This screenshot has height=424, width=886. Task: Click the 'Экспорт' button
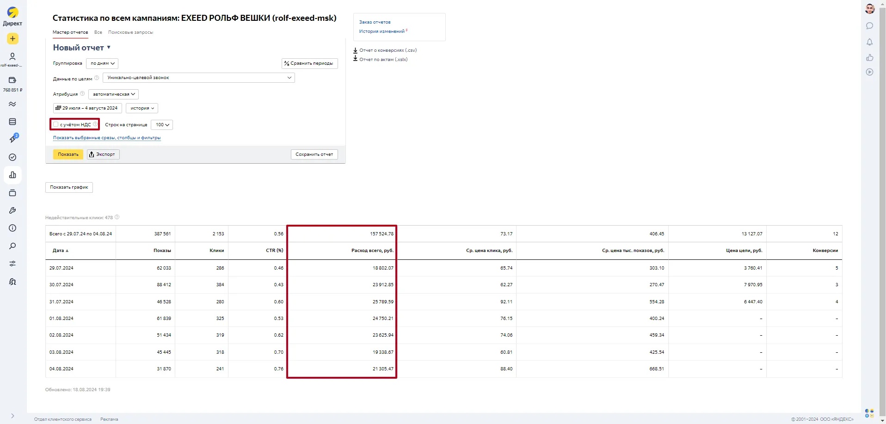[103, 154]
